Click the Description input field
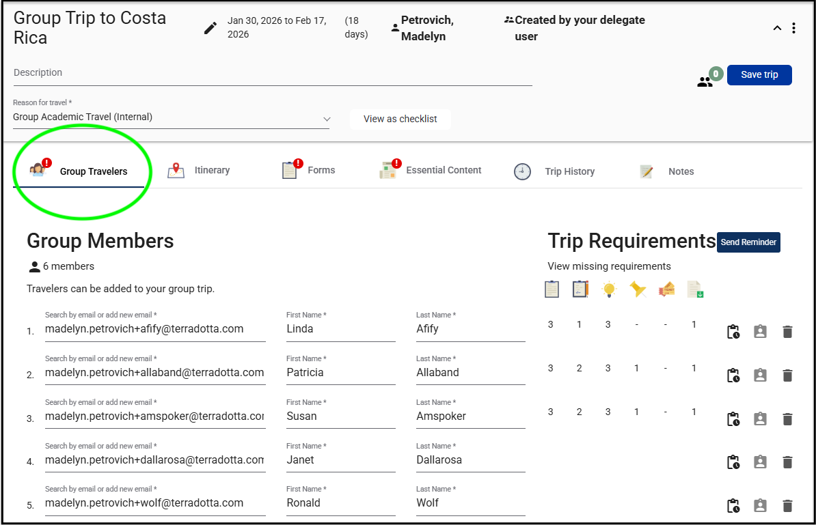This screenshot has height=525, width=816. [273, 73]
